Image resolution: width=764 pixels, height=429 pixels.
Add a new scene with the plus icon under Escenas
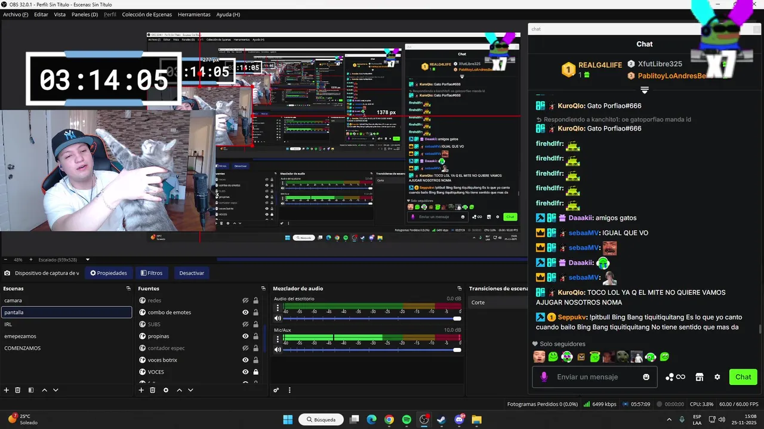(7, 390)
